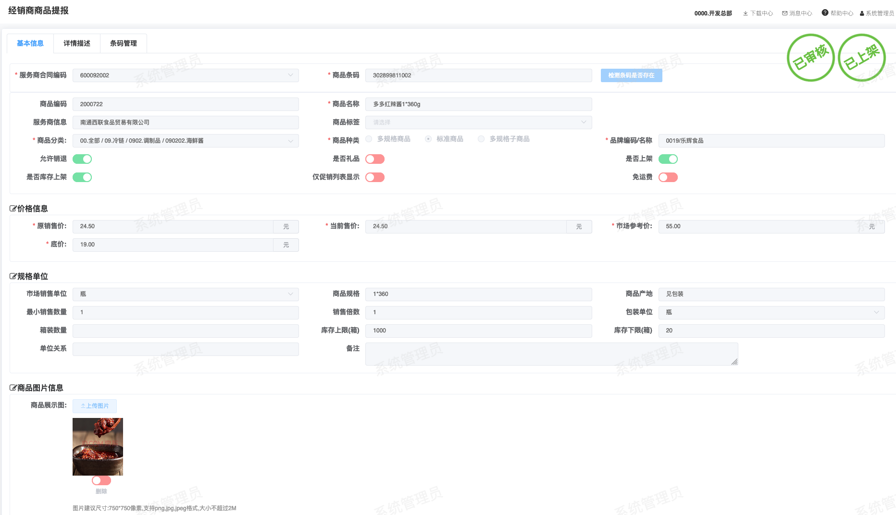The height and width of the screenshot is (515, 896).
Task: Toggle the 免运费 switch
Action: point(668,177)
